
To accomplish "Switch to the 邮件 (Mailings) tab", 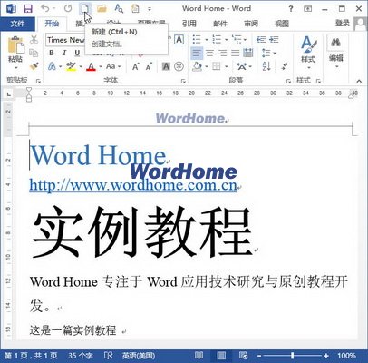I will [x=220, y=24].
